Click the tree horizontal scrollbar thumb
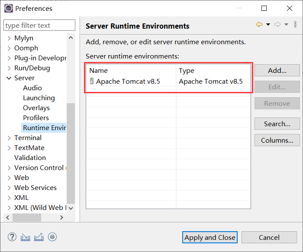This screenshot has height=252, width=303. 27,218
